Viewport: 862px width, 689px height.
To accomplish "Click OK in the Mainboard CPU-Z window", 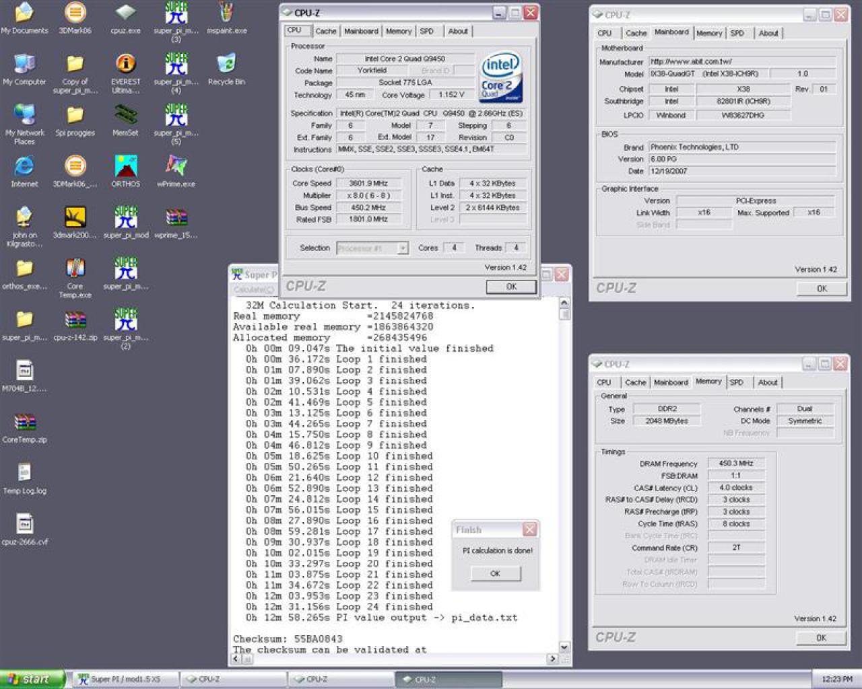I will pyautogui.click(x=822, y=289).
